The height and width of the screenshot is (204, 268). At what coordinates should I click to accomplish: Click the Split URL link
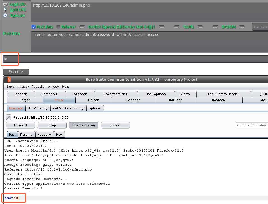click(x=18, y=10)
